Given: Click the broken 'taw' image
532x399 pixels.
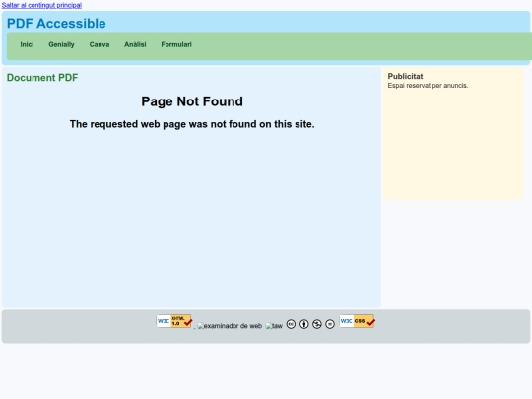Looking at the screenshot, I should 274,326.
